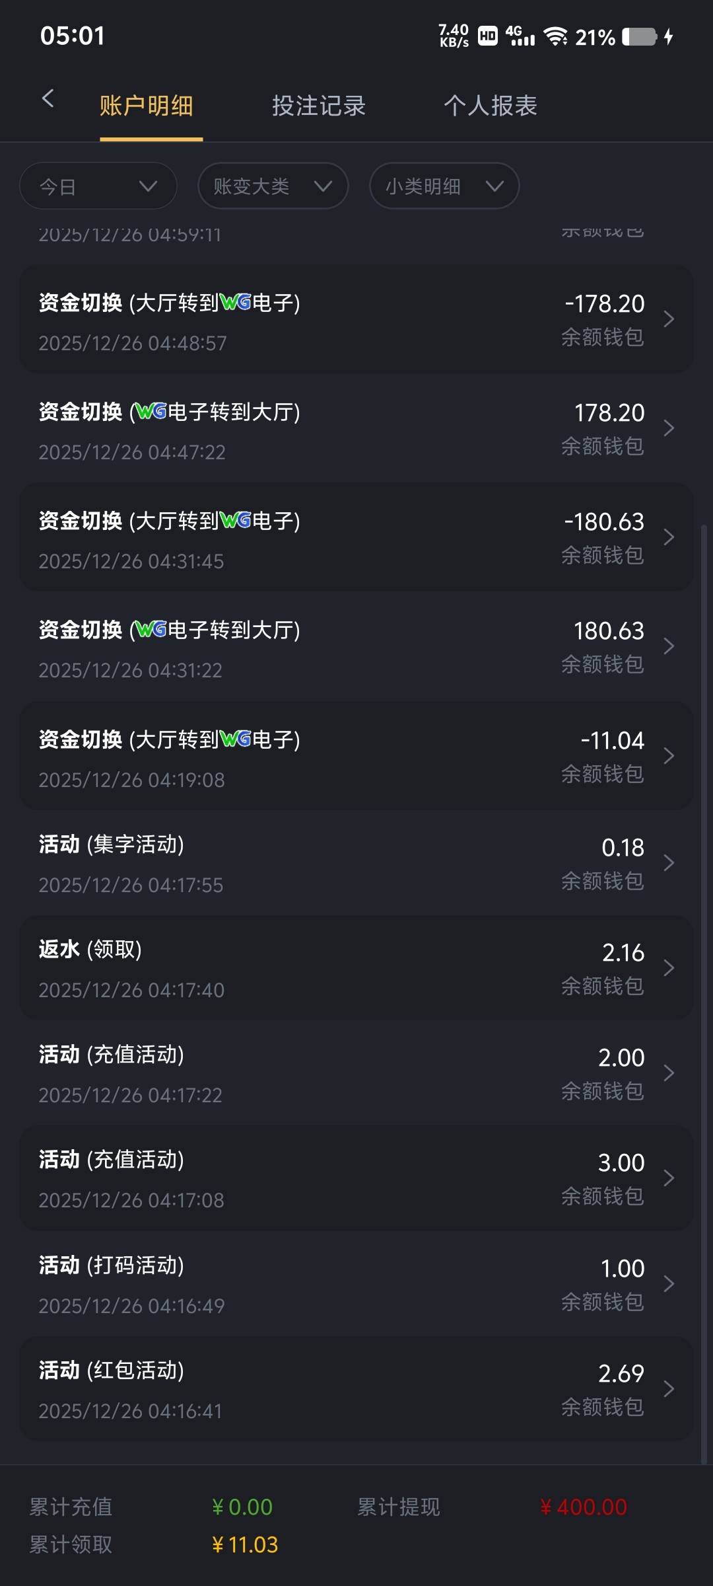Tap the HD indicator icon
This screenshot has height=1586, width=713.
(x=488, y=36)
